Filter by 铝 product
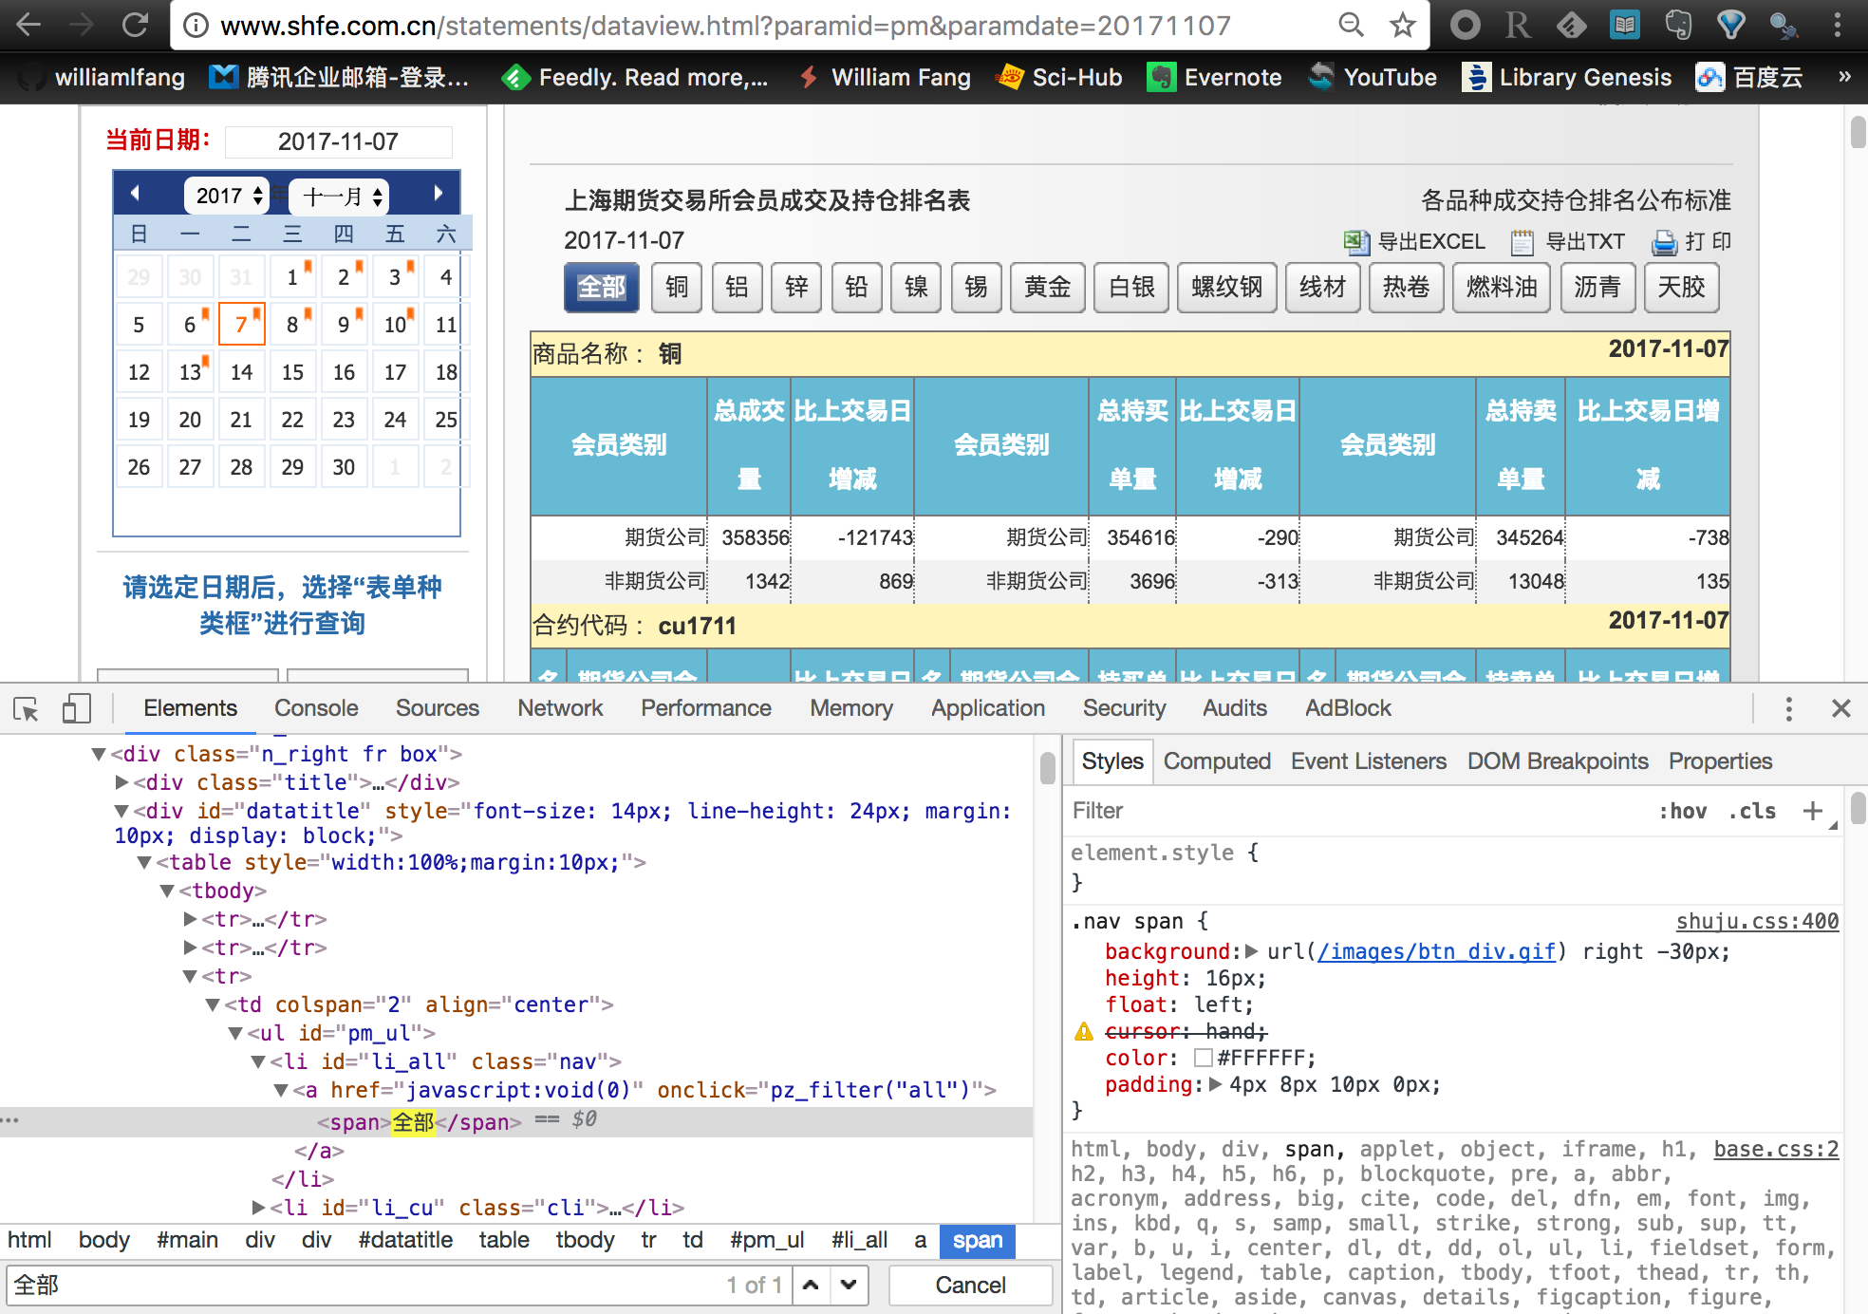This screenshot has height=1314, width=1868. click(737, 287)
